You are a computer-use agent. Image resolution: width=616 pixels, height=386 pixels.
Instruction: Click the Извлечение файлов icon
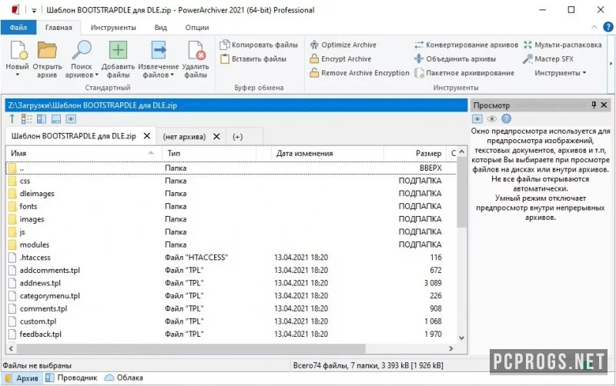click(x=159, y=51)
